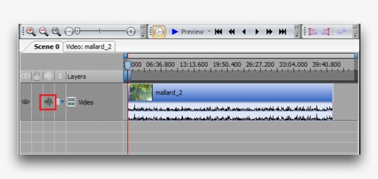The height and width of the screenshot is (179, 378).
Task: Select the mallard_2 clip thumbnail
Action: pos(141,92)
